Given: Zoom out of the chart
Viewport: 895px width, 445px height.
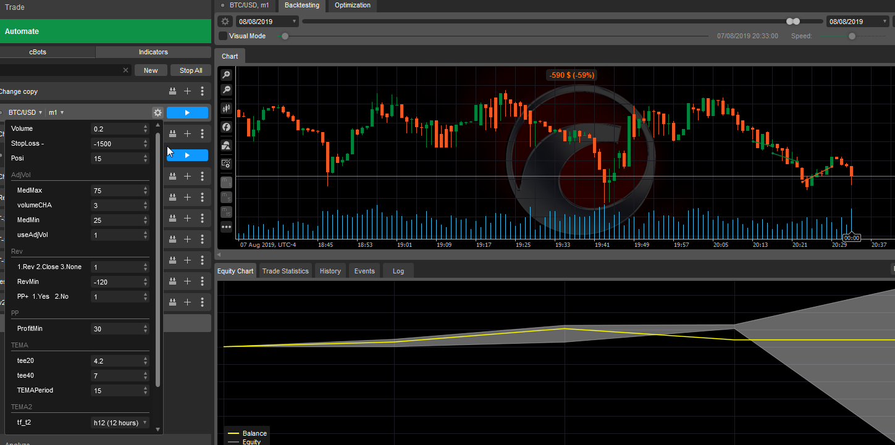Looking at the screenshot, I should [227, 90].
